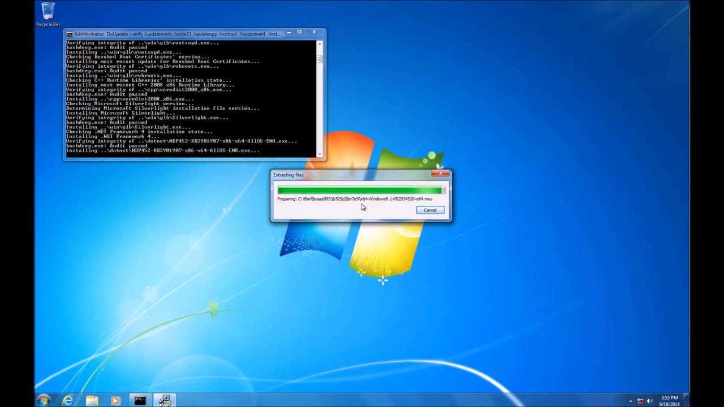Open the Windows Start menu orb

[44, 400]
